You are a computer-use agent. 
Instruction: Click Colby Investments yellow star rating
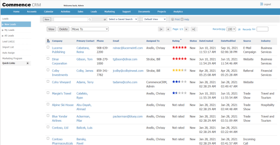[180, 70]
